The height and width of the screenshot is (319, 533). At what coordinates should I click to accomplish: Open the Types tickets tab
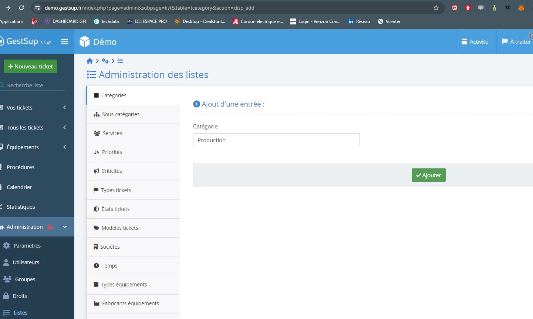pyautogui.click(x=133, y=190)
